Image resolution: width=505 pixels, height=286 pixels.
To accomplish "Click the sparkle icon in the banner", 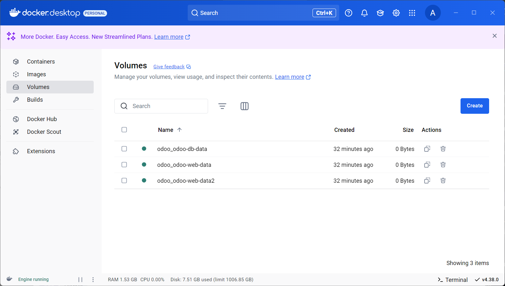I will pyautogui.click(x=11, y=36).
